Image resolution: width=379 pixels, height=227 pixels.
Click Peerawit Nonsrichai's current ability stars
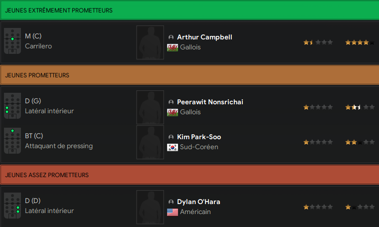click(x=318, y=107)
